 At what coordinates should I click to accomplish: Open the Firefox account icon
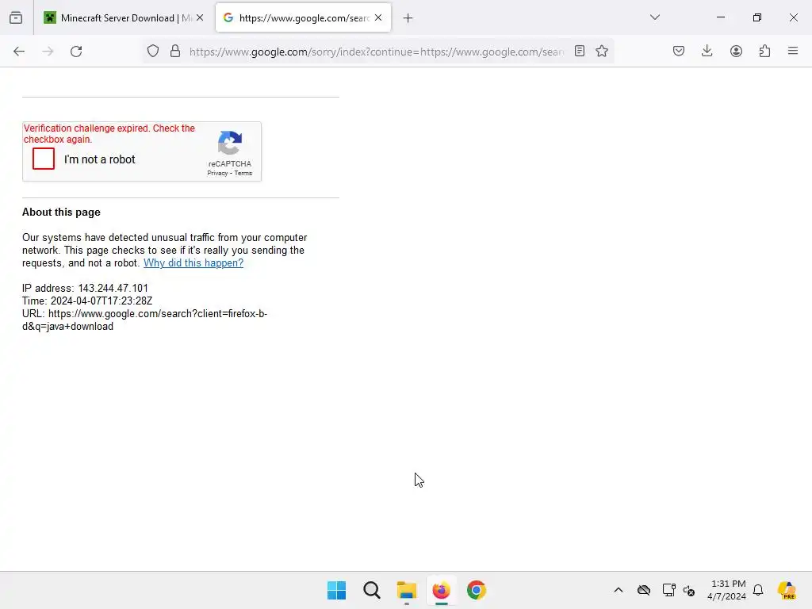736,51
